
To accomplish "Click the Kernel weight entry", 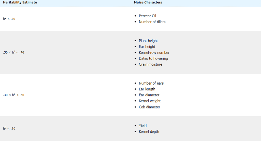I will click(150, 101).
